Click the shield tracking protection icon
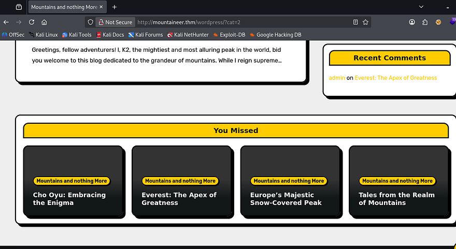Image resolution: width=456 pixels, height=249 pixels. [x=90, y=22]
